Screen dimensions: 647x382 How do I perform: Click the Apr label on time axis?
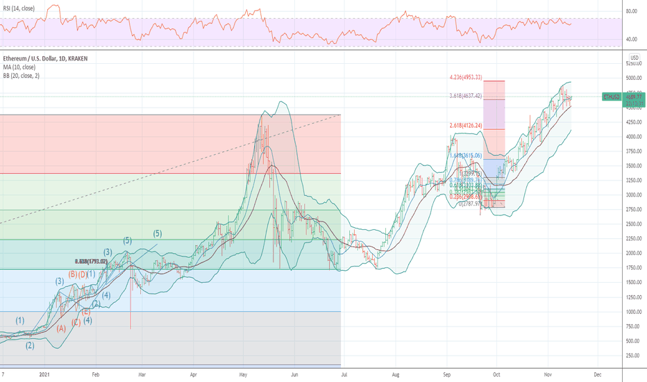click(x=194, y=375)
